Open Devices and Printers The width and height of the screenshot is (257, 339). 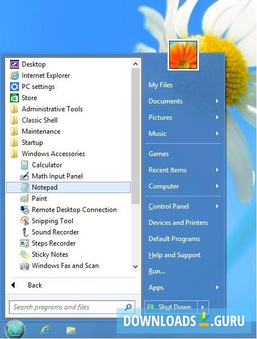click(178, 223)
